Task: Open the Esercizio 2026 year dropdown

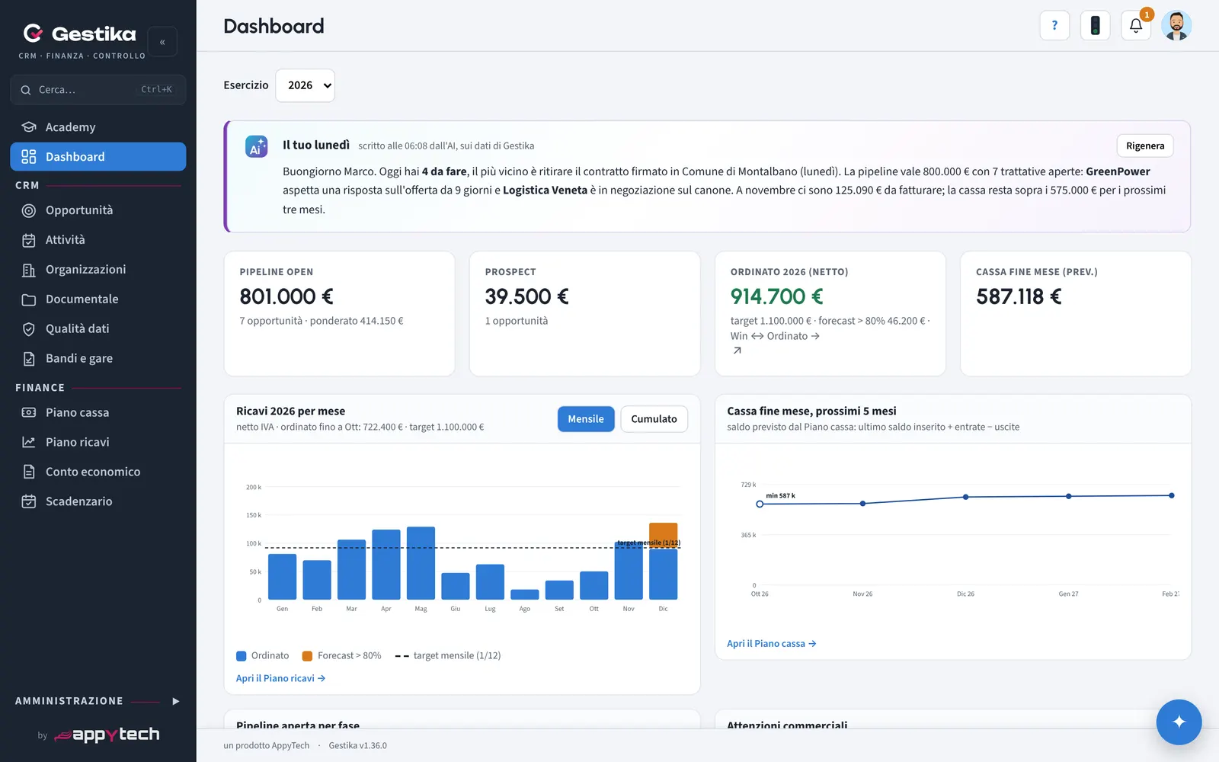Action: (305, 85)
